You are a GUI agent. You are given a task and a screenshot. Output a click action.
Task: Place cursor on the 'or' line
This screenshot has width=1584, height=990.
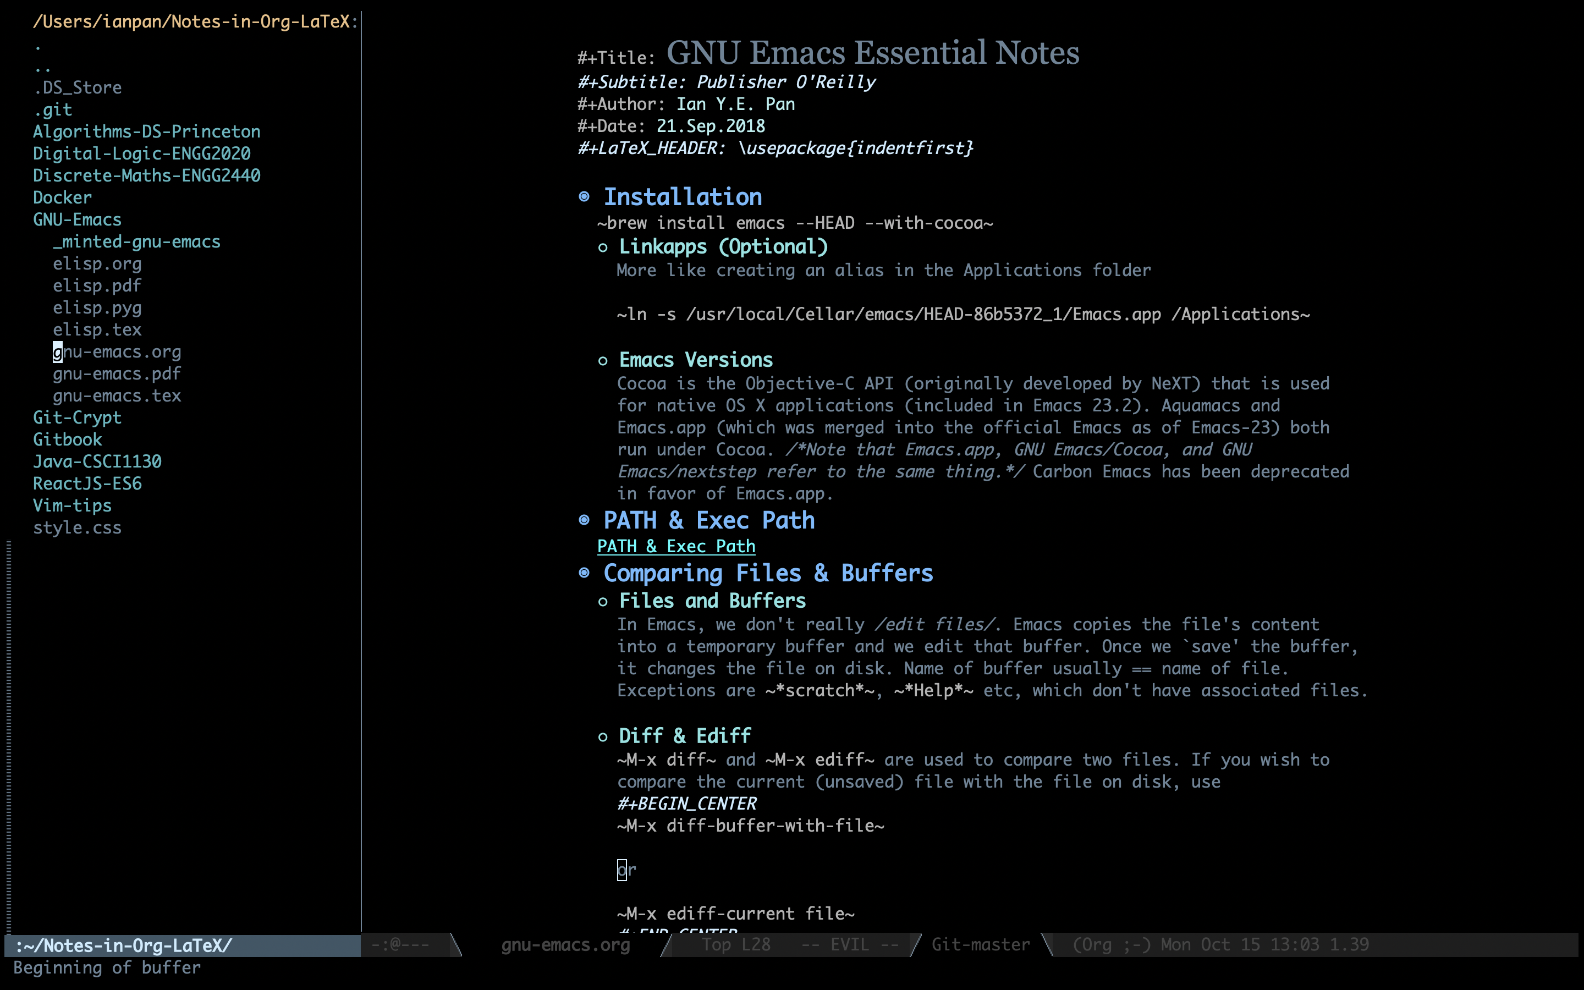(626, 870)
